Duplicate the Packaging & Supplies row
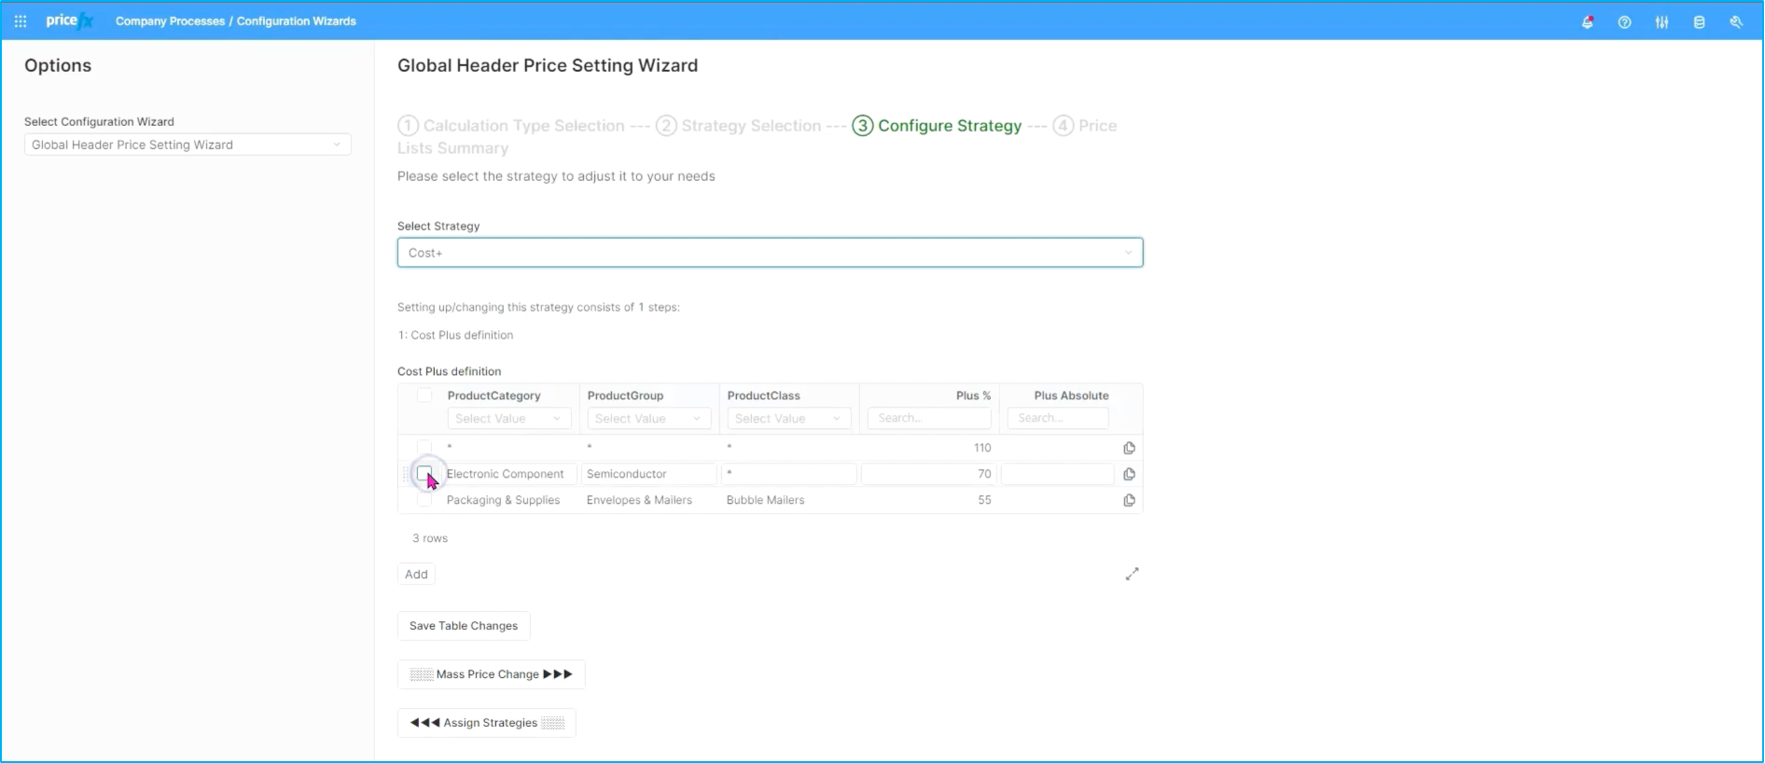This screenshot has width=1765, height=763. pyautogui.click(x=1129, y=500)
